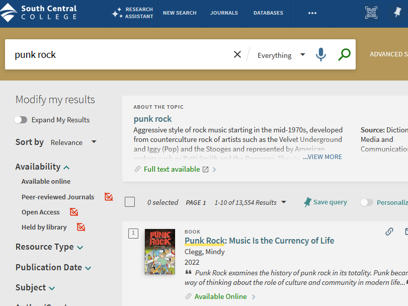The width and height of the screenshot is (408, 306).
Task: Toggle Expand My Results switch
Action: click(x=21, y=120)
